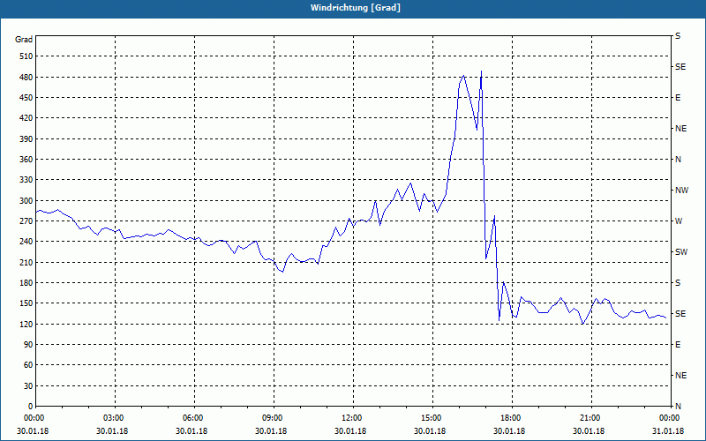The image size is (706, 441).
Task: Click the 210 y-axis value
Action: pyautogui.click(x=26, y=262)
